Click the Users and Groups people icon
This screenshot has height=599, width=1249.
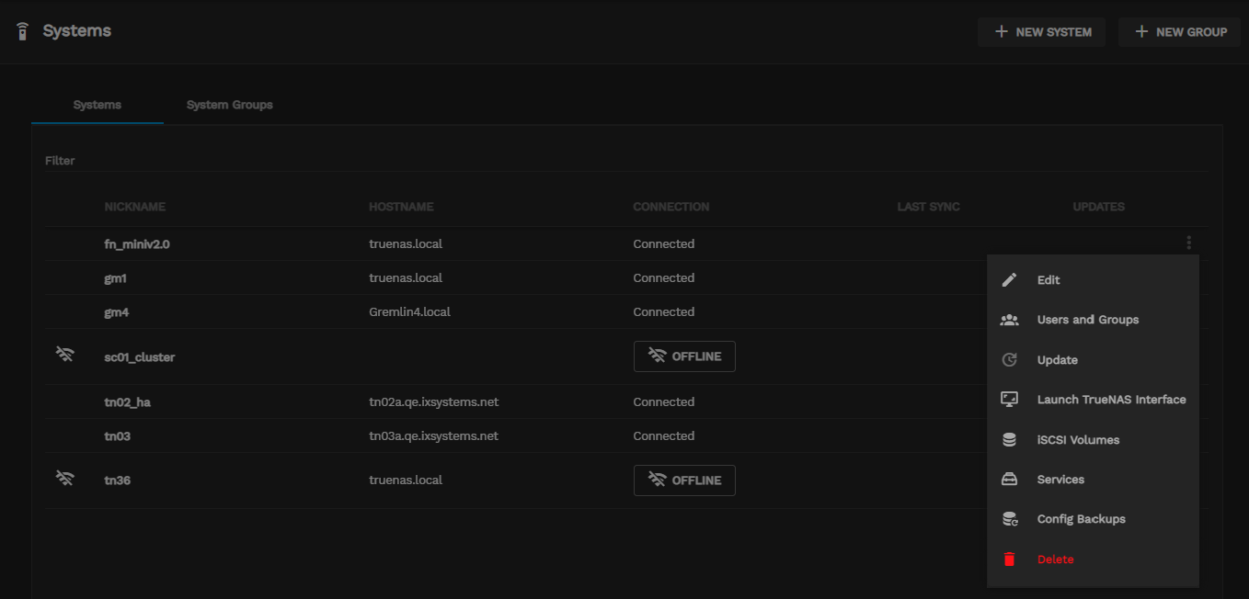[1009, 320]
